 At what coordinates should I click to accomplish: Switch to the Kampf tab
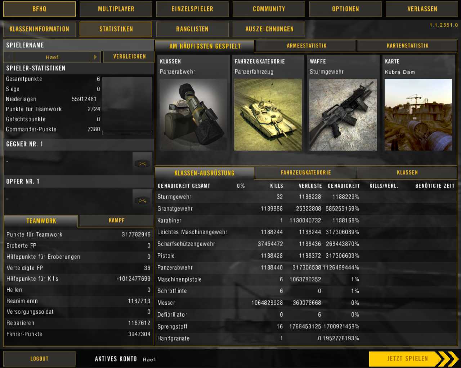click(116, 220)
